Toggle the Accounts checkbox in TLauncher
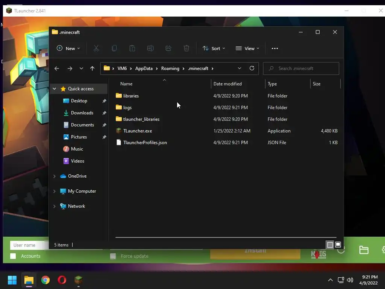385x289 pixels. pyautogui.click(x=13, y=256)
